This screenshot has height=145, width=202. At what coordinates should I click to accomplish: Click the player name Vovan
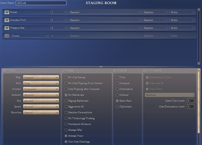click(x=14, y=12)
